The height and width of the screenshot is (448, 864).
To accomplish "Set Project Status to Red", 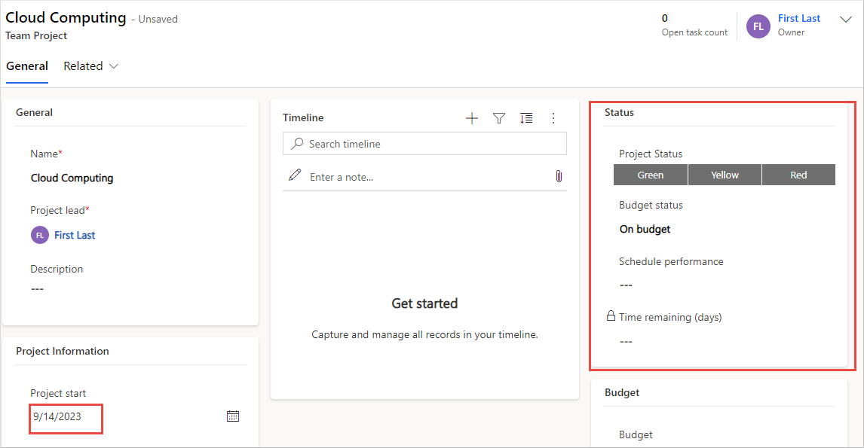I will click(798, 175).
